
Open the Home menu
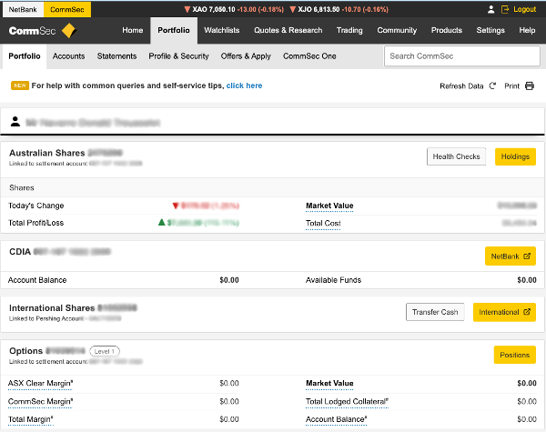coord(133,30)
